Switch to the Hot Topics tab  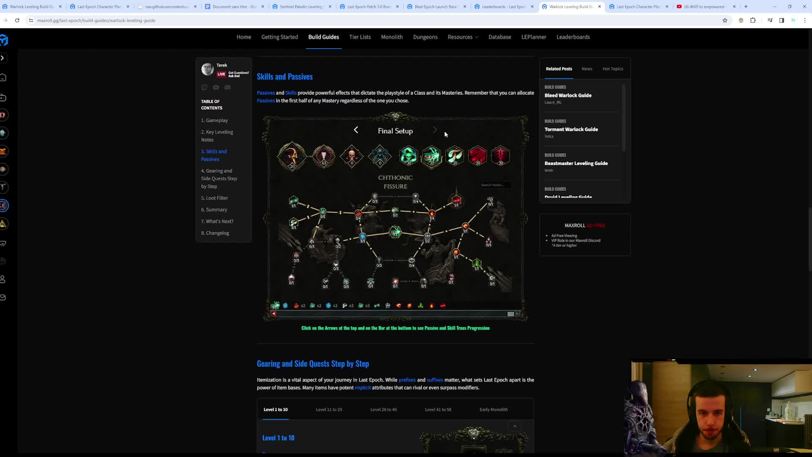pos(613,69)
